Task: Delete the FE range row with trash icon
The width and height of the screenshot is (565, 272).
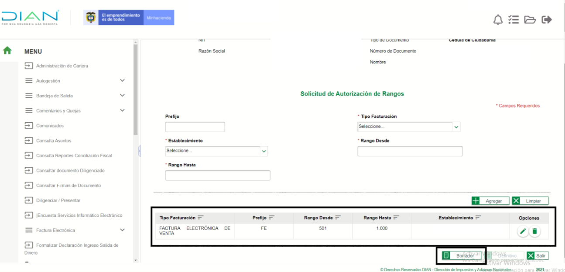Action: [534, 232]
